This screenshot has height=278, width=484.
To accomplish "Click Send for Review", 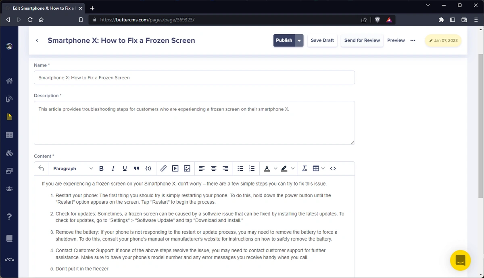I will coord(362,40).
